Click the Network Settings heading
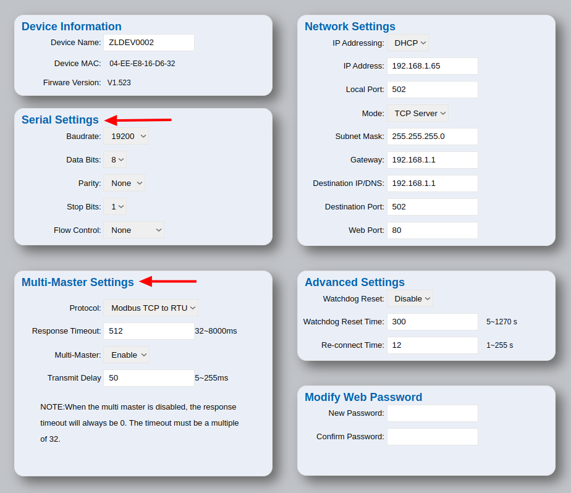Screen dimensions: 571x493 tap(350, 27)
